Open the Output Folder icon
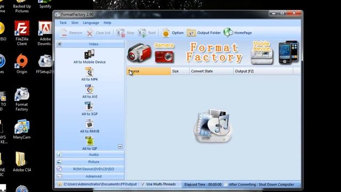Image resolution: width=341 pixels, height=192 pixels. pyautogui.click(x=191, y=33)
